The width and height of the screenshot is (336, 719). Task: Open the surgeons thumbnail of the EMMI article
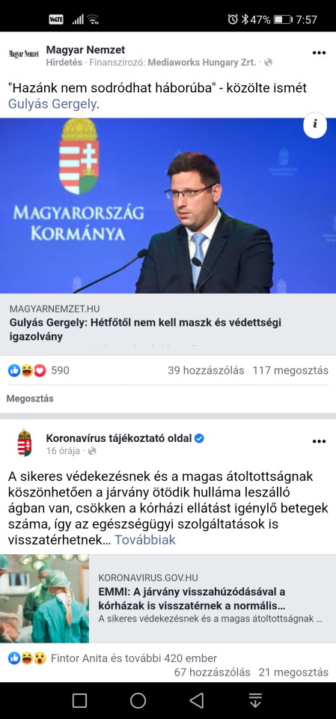[x=44, y=598]
